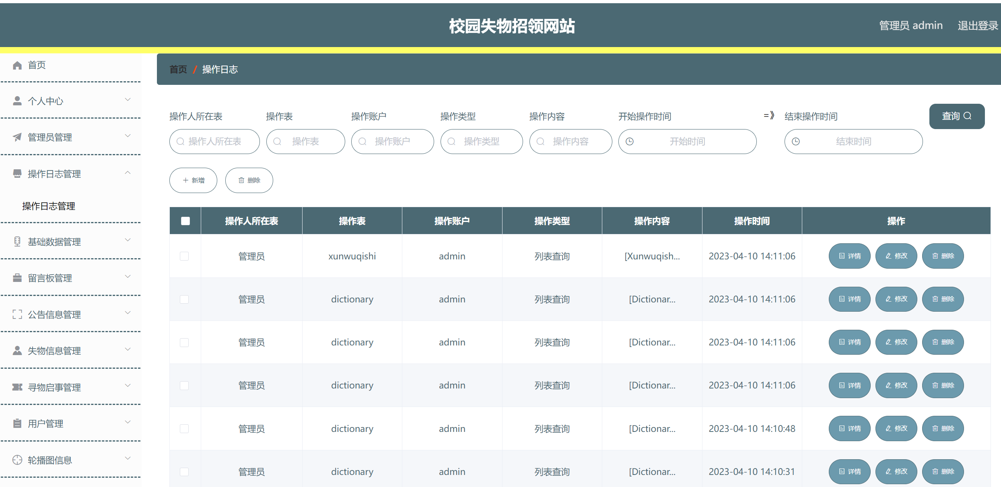Click the briefcase icon beside 留言板管理
This screenshot has height=487, width=1001.
[17, 278]
